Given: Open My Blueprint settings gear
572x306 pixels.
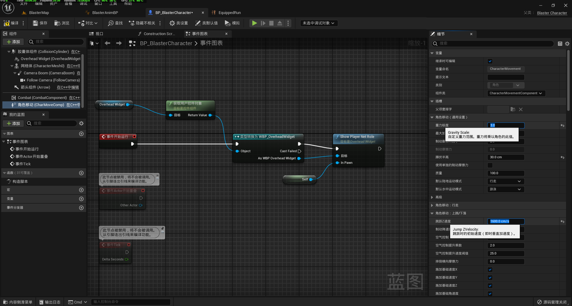Looking at the screenshot, I should pyautogui.click(x=82, y=123).
